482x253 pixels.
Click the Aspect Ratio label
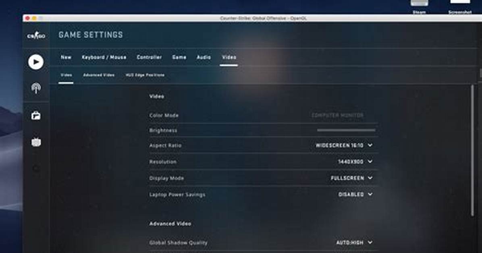[x=165, y=145]
